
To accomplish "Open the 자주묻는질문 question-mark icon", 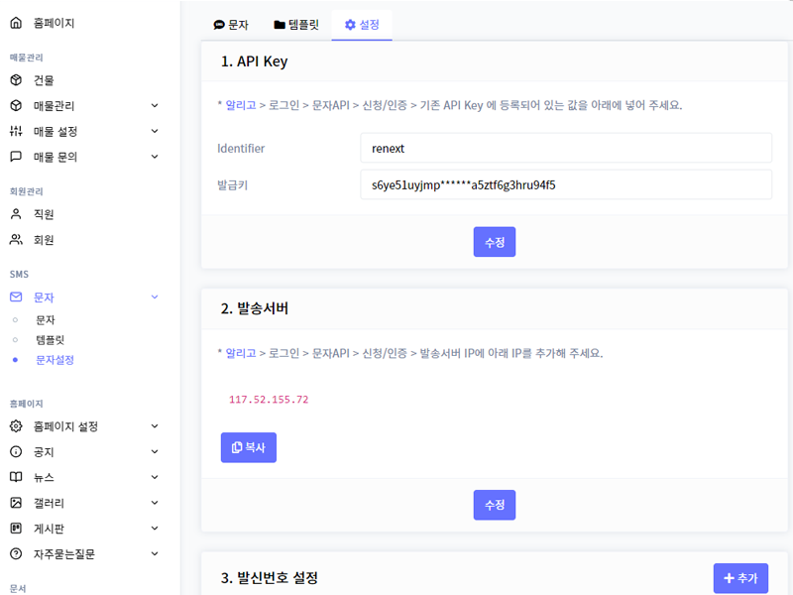I will (16, 554).
